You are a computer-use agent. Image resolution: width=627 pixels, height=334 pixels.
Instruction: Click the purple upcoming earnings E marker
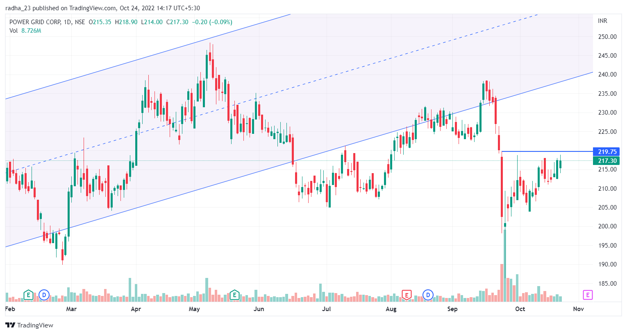588,295
